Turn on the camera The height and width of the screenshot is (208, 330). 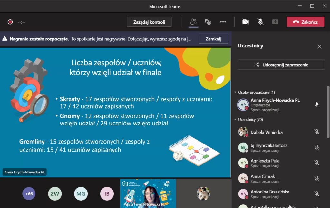(x=246, y=22)
